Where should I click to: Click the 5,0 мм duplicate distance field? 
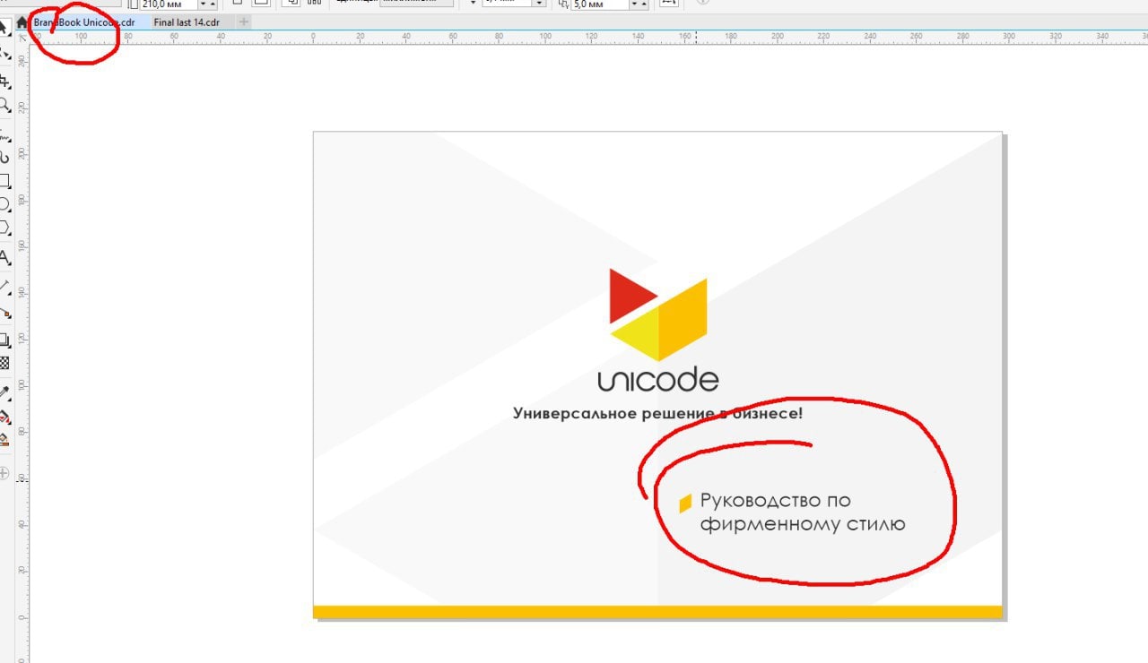click(x=601, y=4)
